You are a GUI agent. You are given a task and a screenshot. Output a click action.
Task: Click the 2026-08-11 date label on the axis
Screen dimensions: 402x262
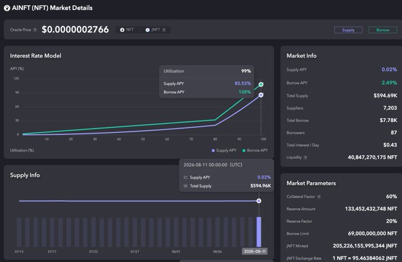pos(255,251)
